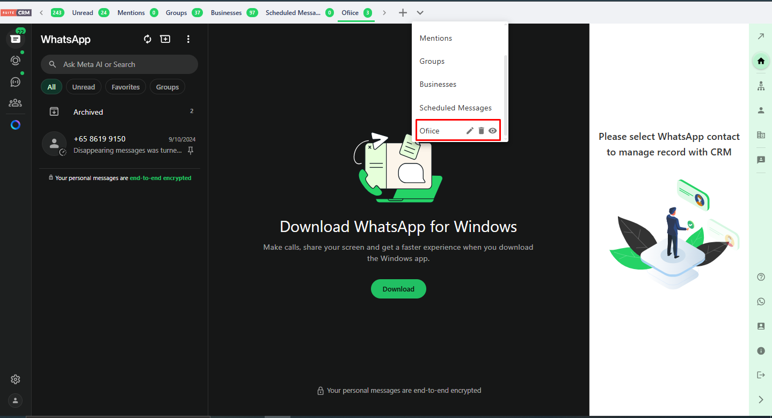The width and height of the screenshot is (772, 418).
Task: Click the green Download button
Action: point(398,289)
